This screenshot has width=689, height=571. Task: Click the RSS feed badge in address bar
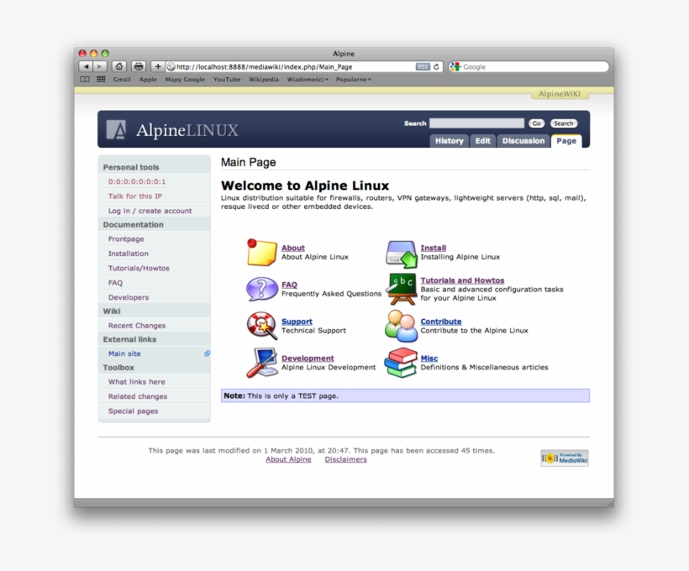[x=423, y=67]
